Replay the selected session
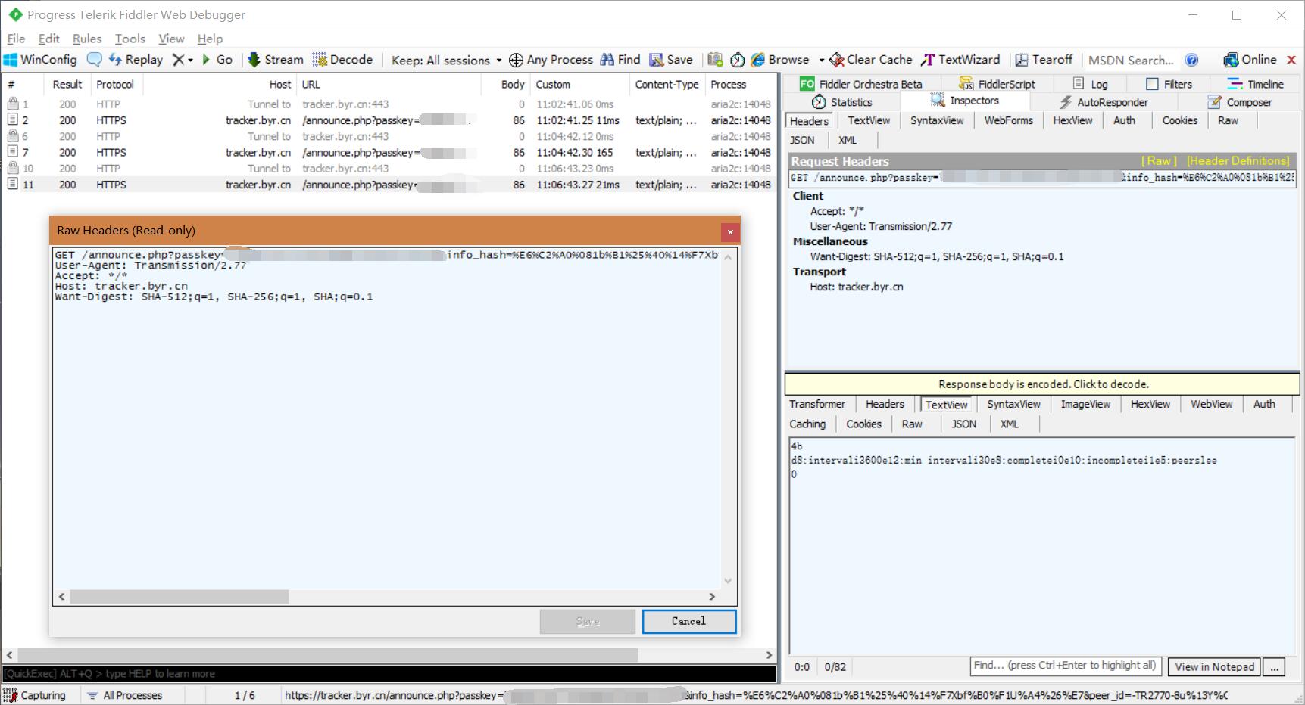 coord(136,60)
